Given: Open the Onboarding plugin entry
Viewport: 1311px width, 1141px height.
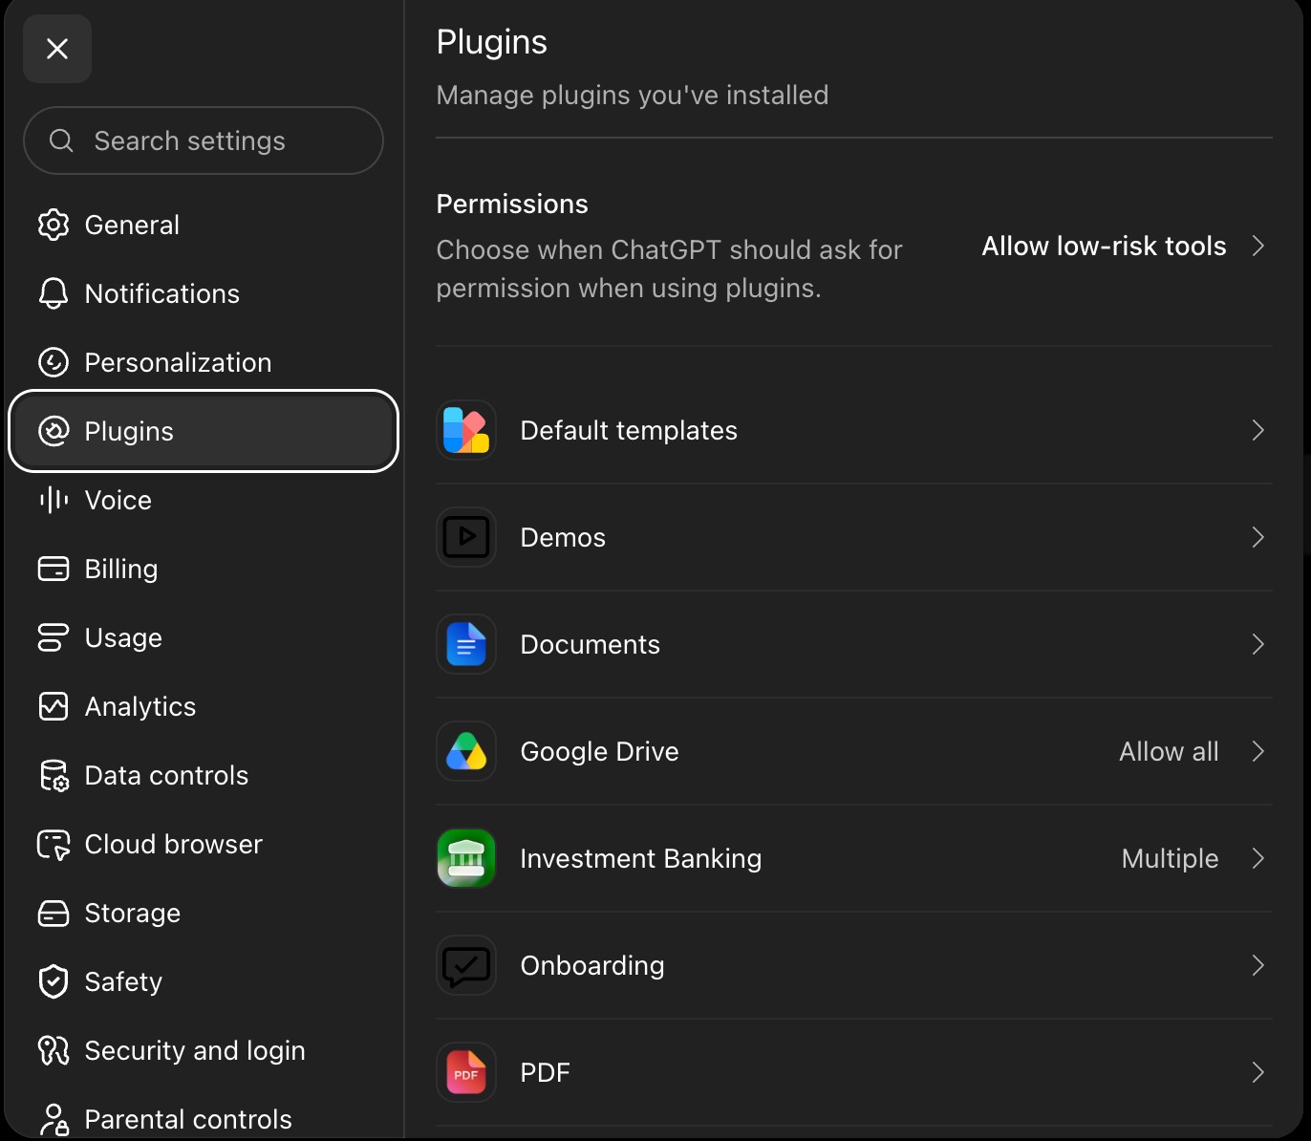Looking at the screenshot, I should pos(854,965).
